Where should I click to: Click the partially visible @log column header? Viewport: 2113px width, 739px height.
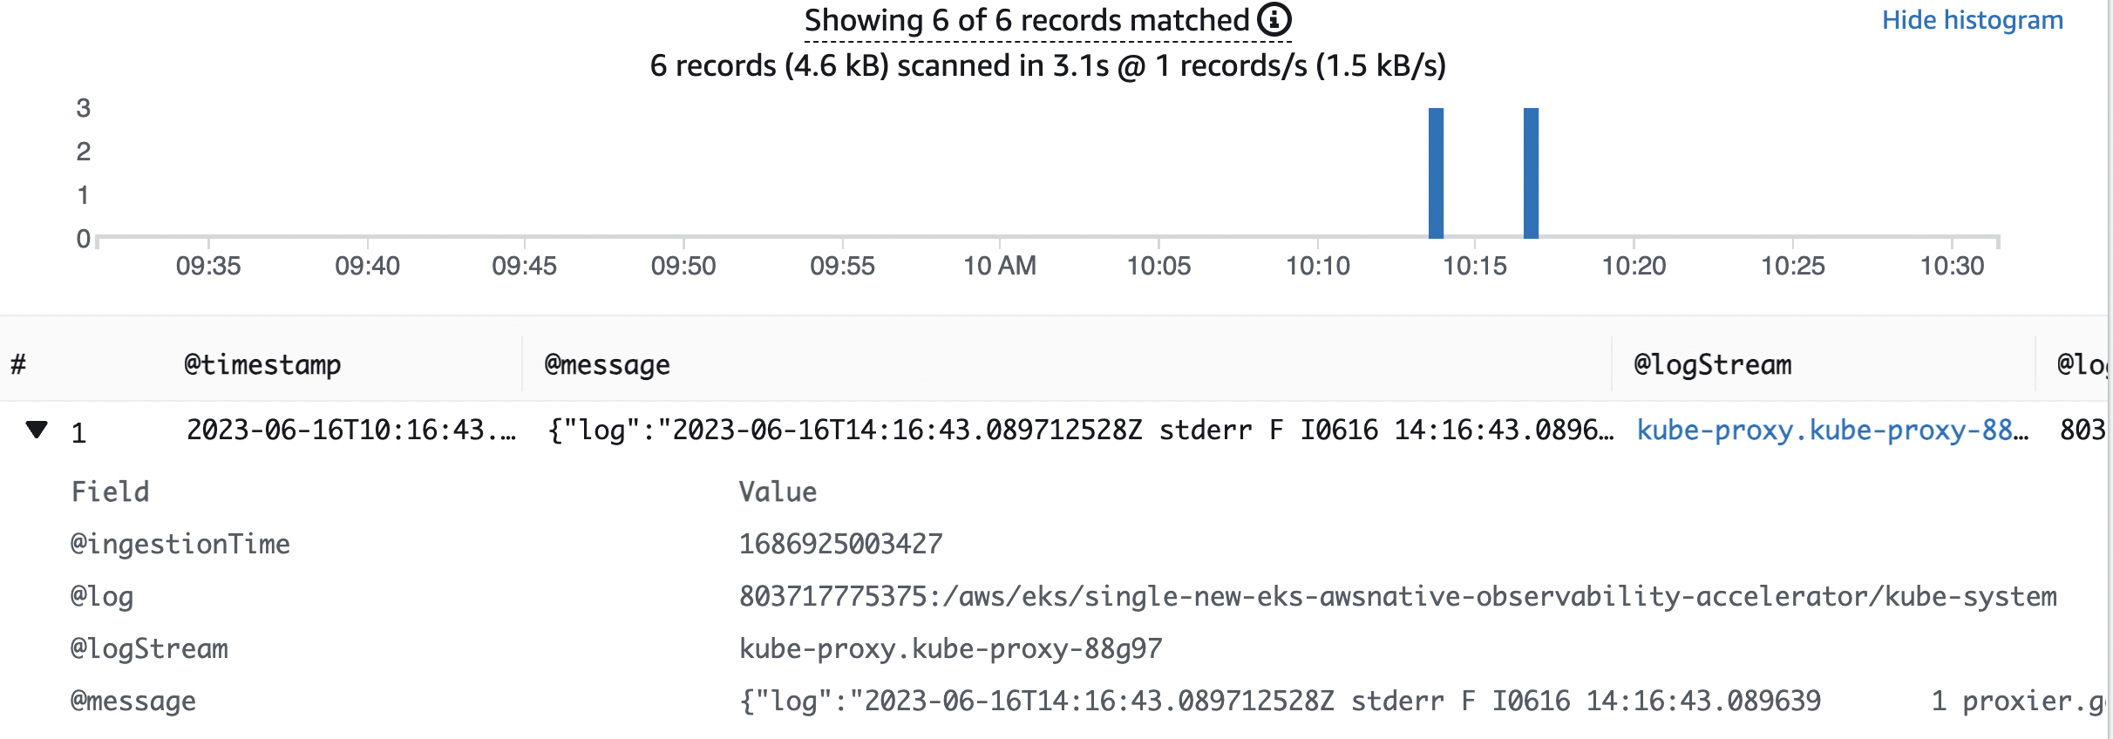pos(2082,364)
